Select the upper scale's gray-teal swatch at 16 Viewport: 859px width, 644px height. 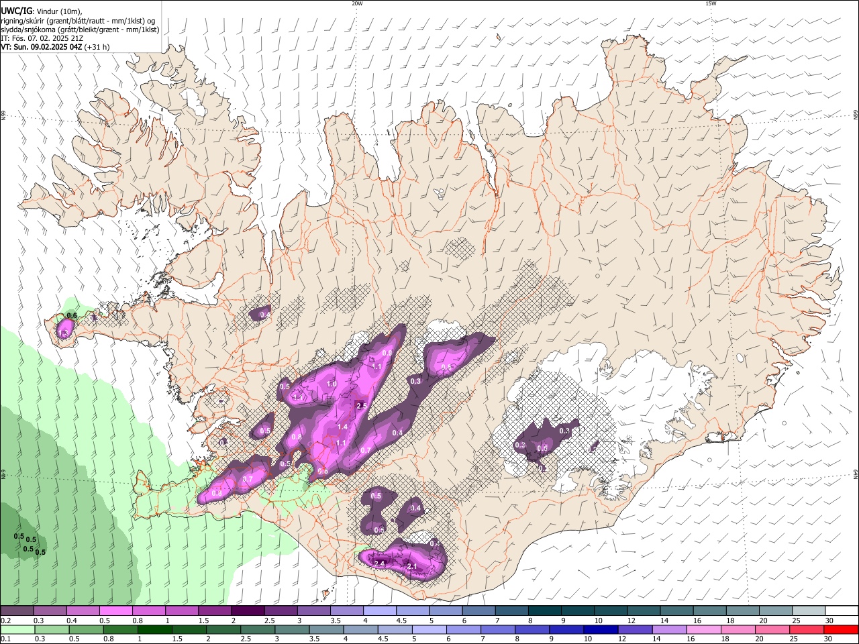tap(710, 611)
